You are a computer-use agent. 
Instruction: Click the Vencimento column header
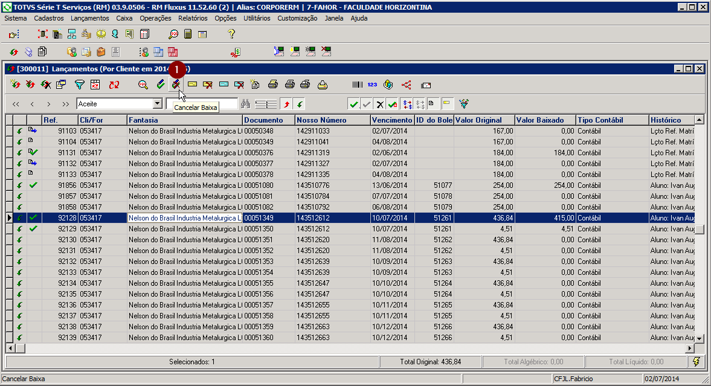[x=392, y=120]
